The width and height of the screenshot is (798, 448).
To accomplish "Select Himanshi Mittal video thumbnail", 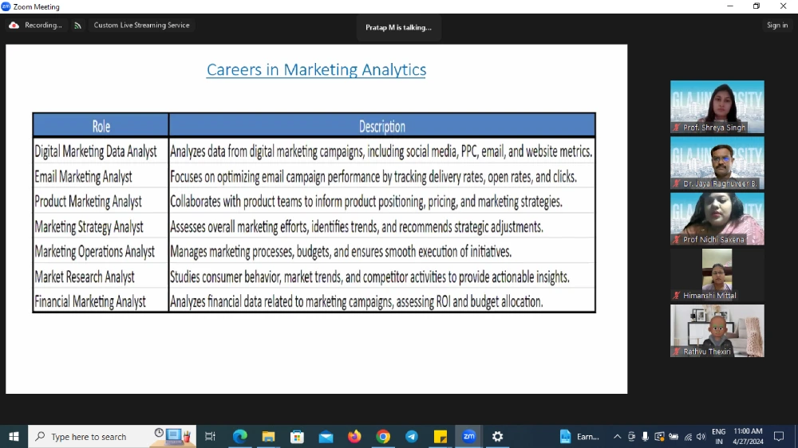I will (x=717, y=274).
